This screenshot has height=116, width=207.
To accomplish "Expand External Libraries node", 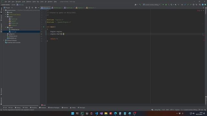I will 4,40.
